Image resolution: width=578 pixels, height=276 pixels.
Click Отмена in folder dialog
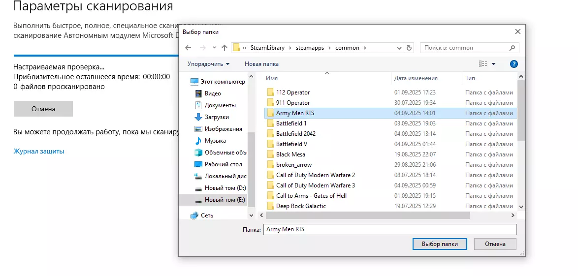coord(495,244)
